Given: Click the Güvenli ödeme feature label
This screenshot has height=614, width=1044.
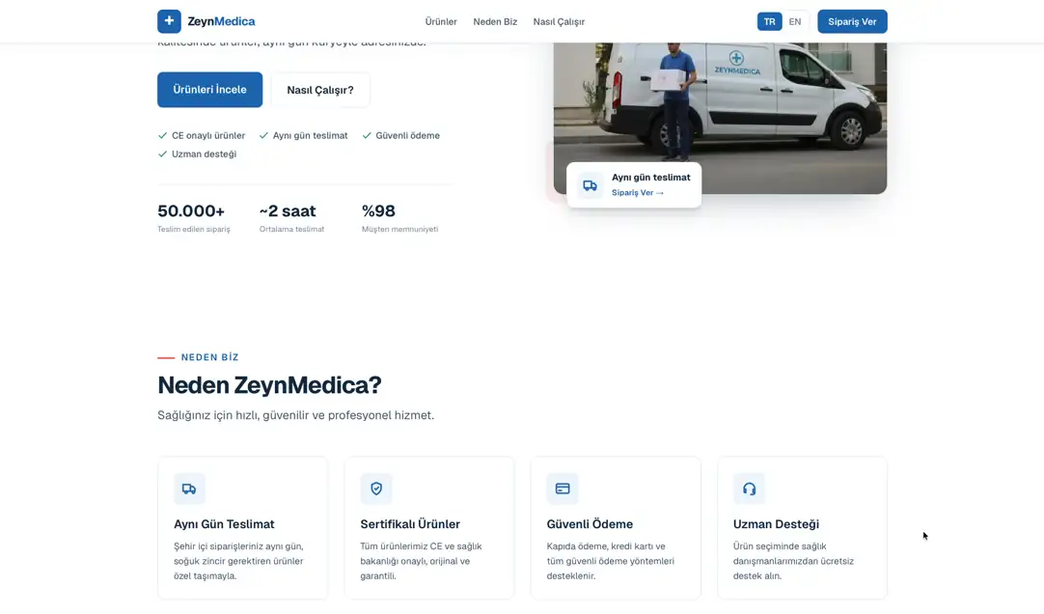Looking at the screenshot, I should (407, 135).
